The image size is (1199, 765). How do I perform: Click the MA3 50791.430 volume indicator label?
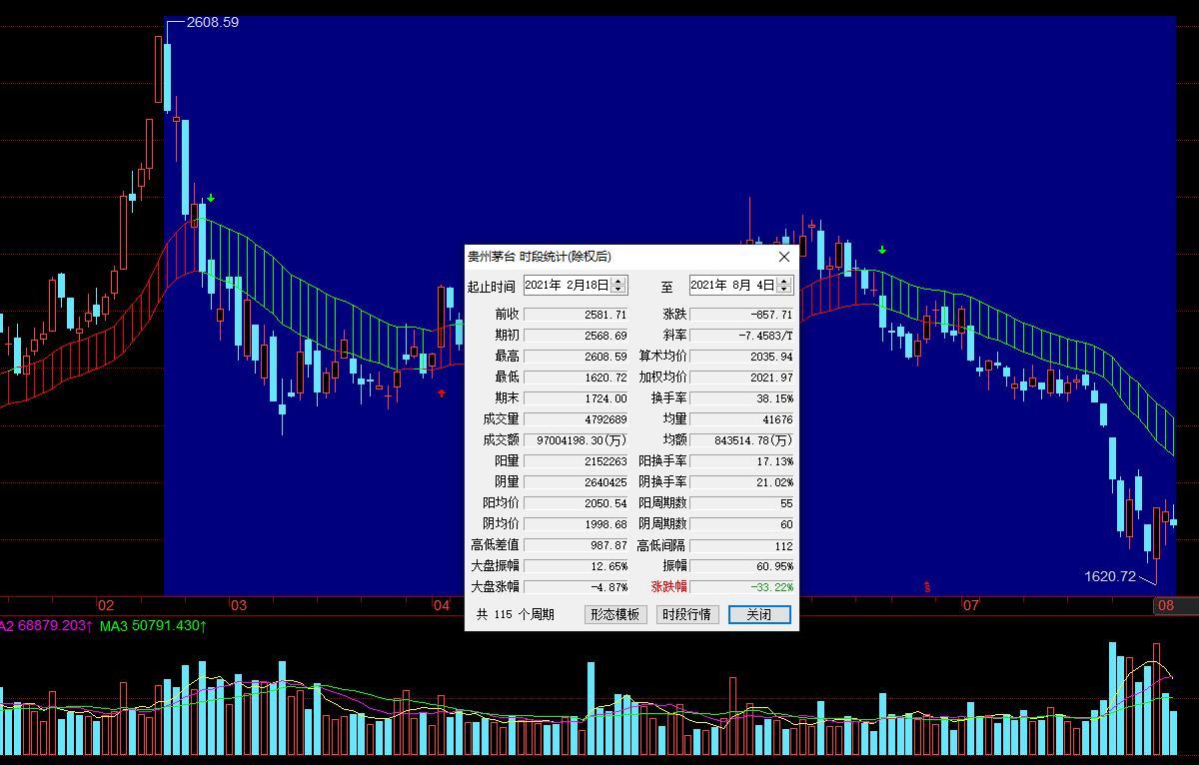153,626
